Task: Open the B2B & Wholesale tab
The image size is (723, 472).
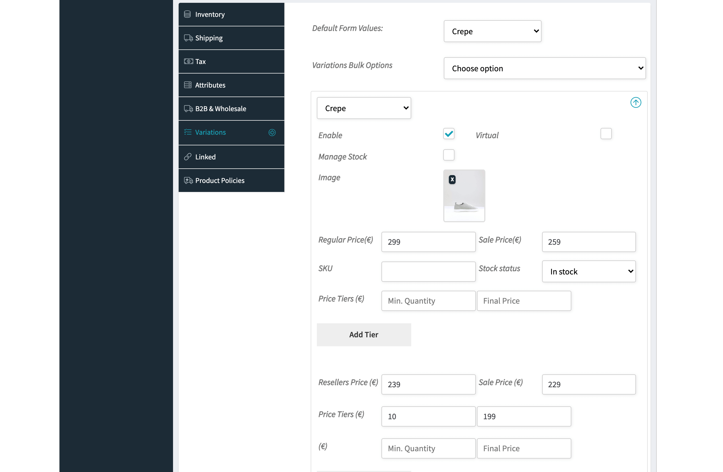Action: point(231,109)
